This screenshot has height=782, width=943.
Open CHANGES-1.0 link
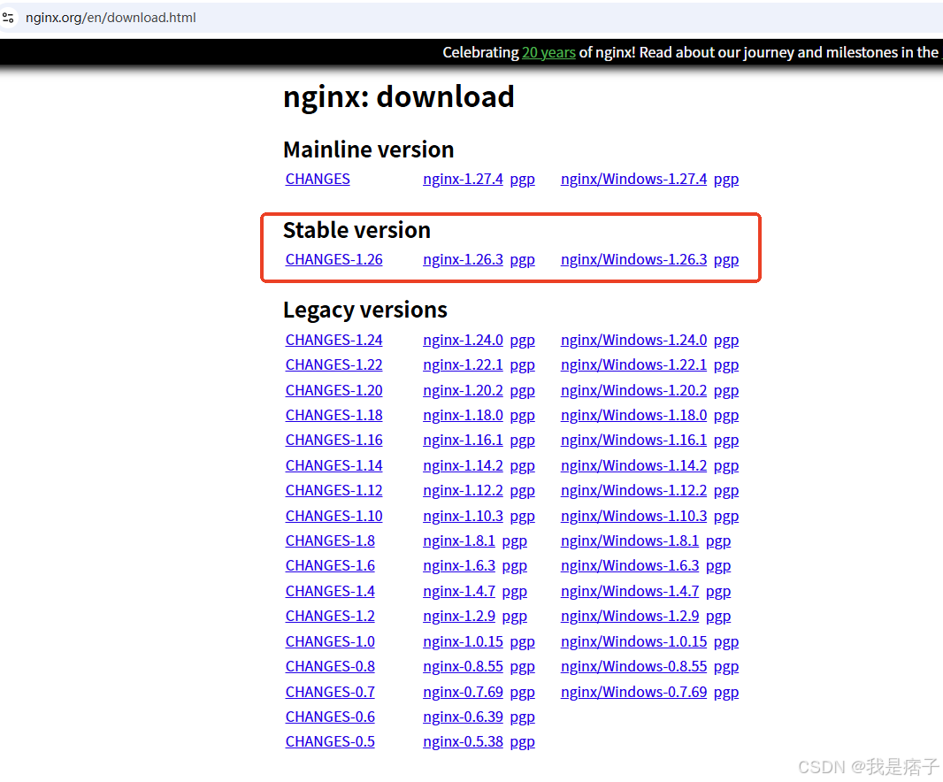point(330,642)
